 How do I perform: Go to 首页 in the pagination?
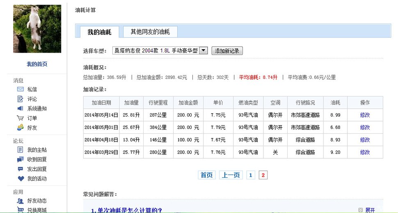coord(207,175)
